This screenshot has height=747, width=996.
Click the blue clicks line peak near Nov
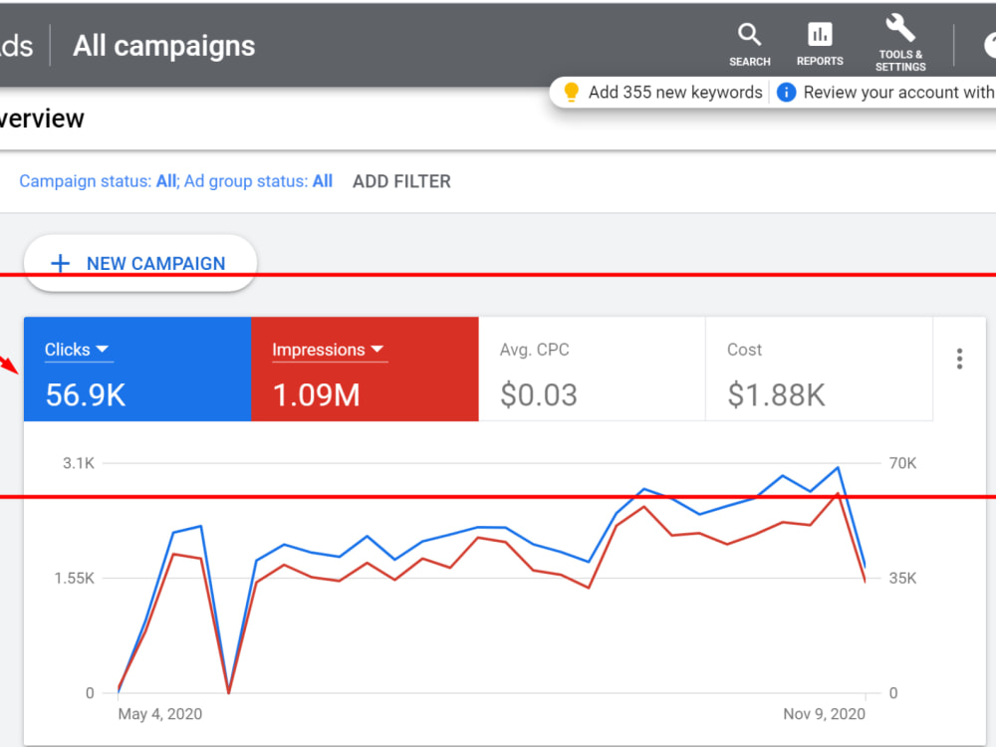838,468
